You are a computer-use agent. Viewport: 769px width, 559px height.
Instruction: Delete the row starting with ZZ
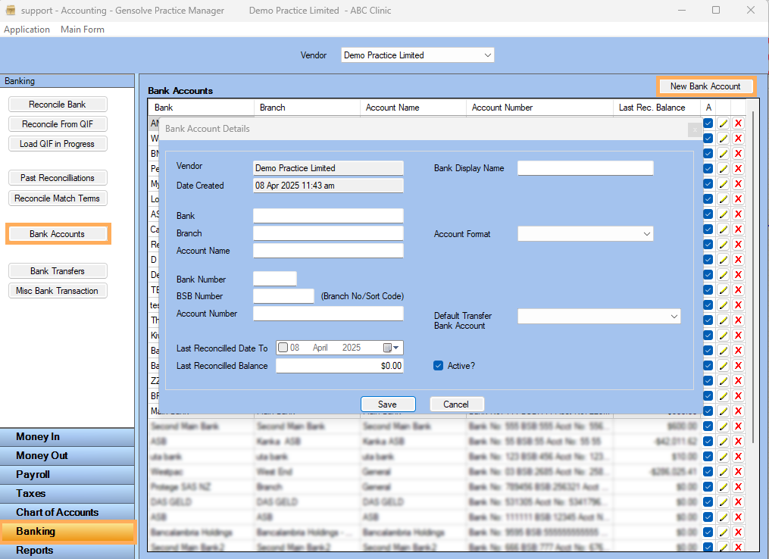[738, 380]
